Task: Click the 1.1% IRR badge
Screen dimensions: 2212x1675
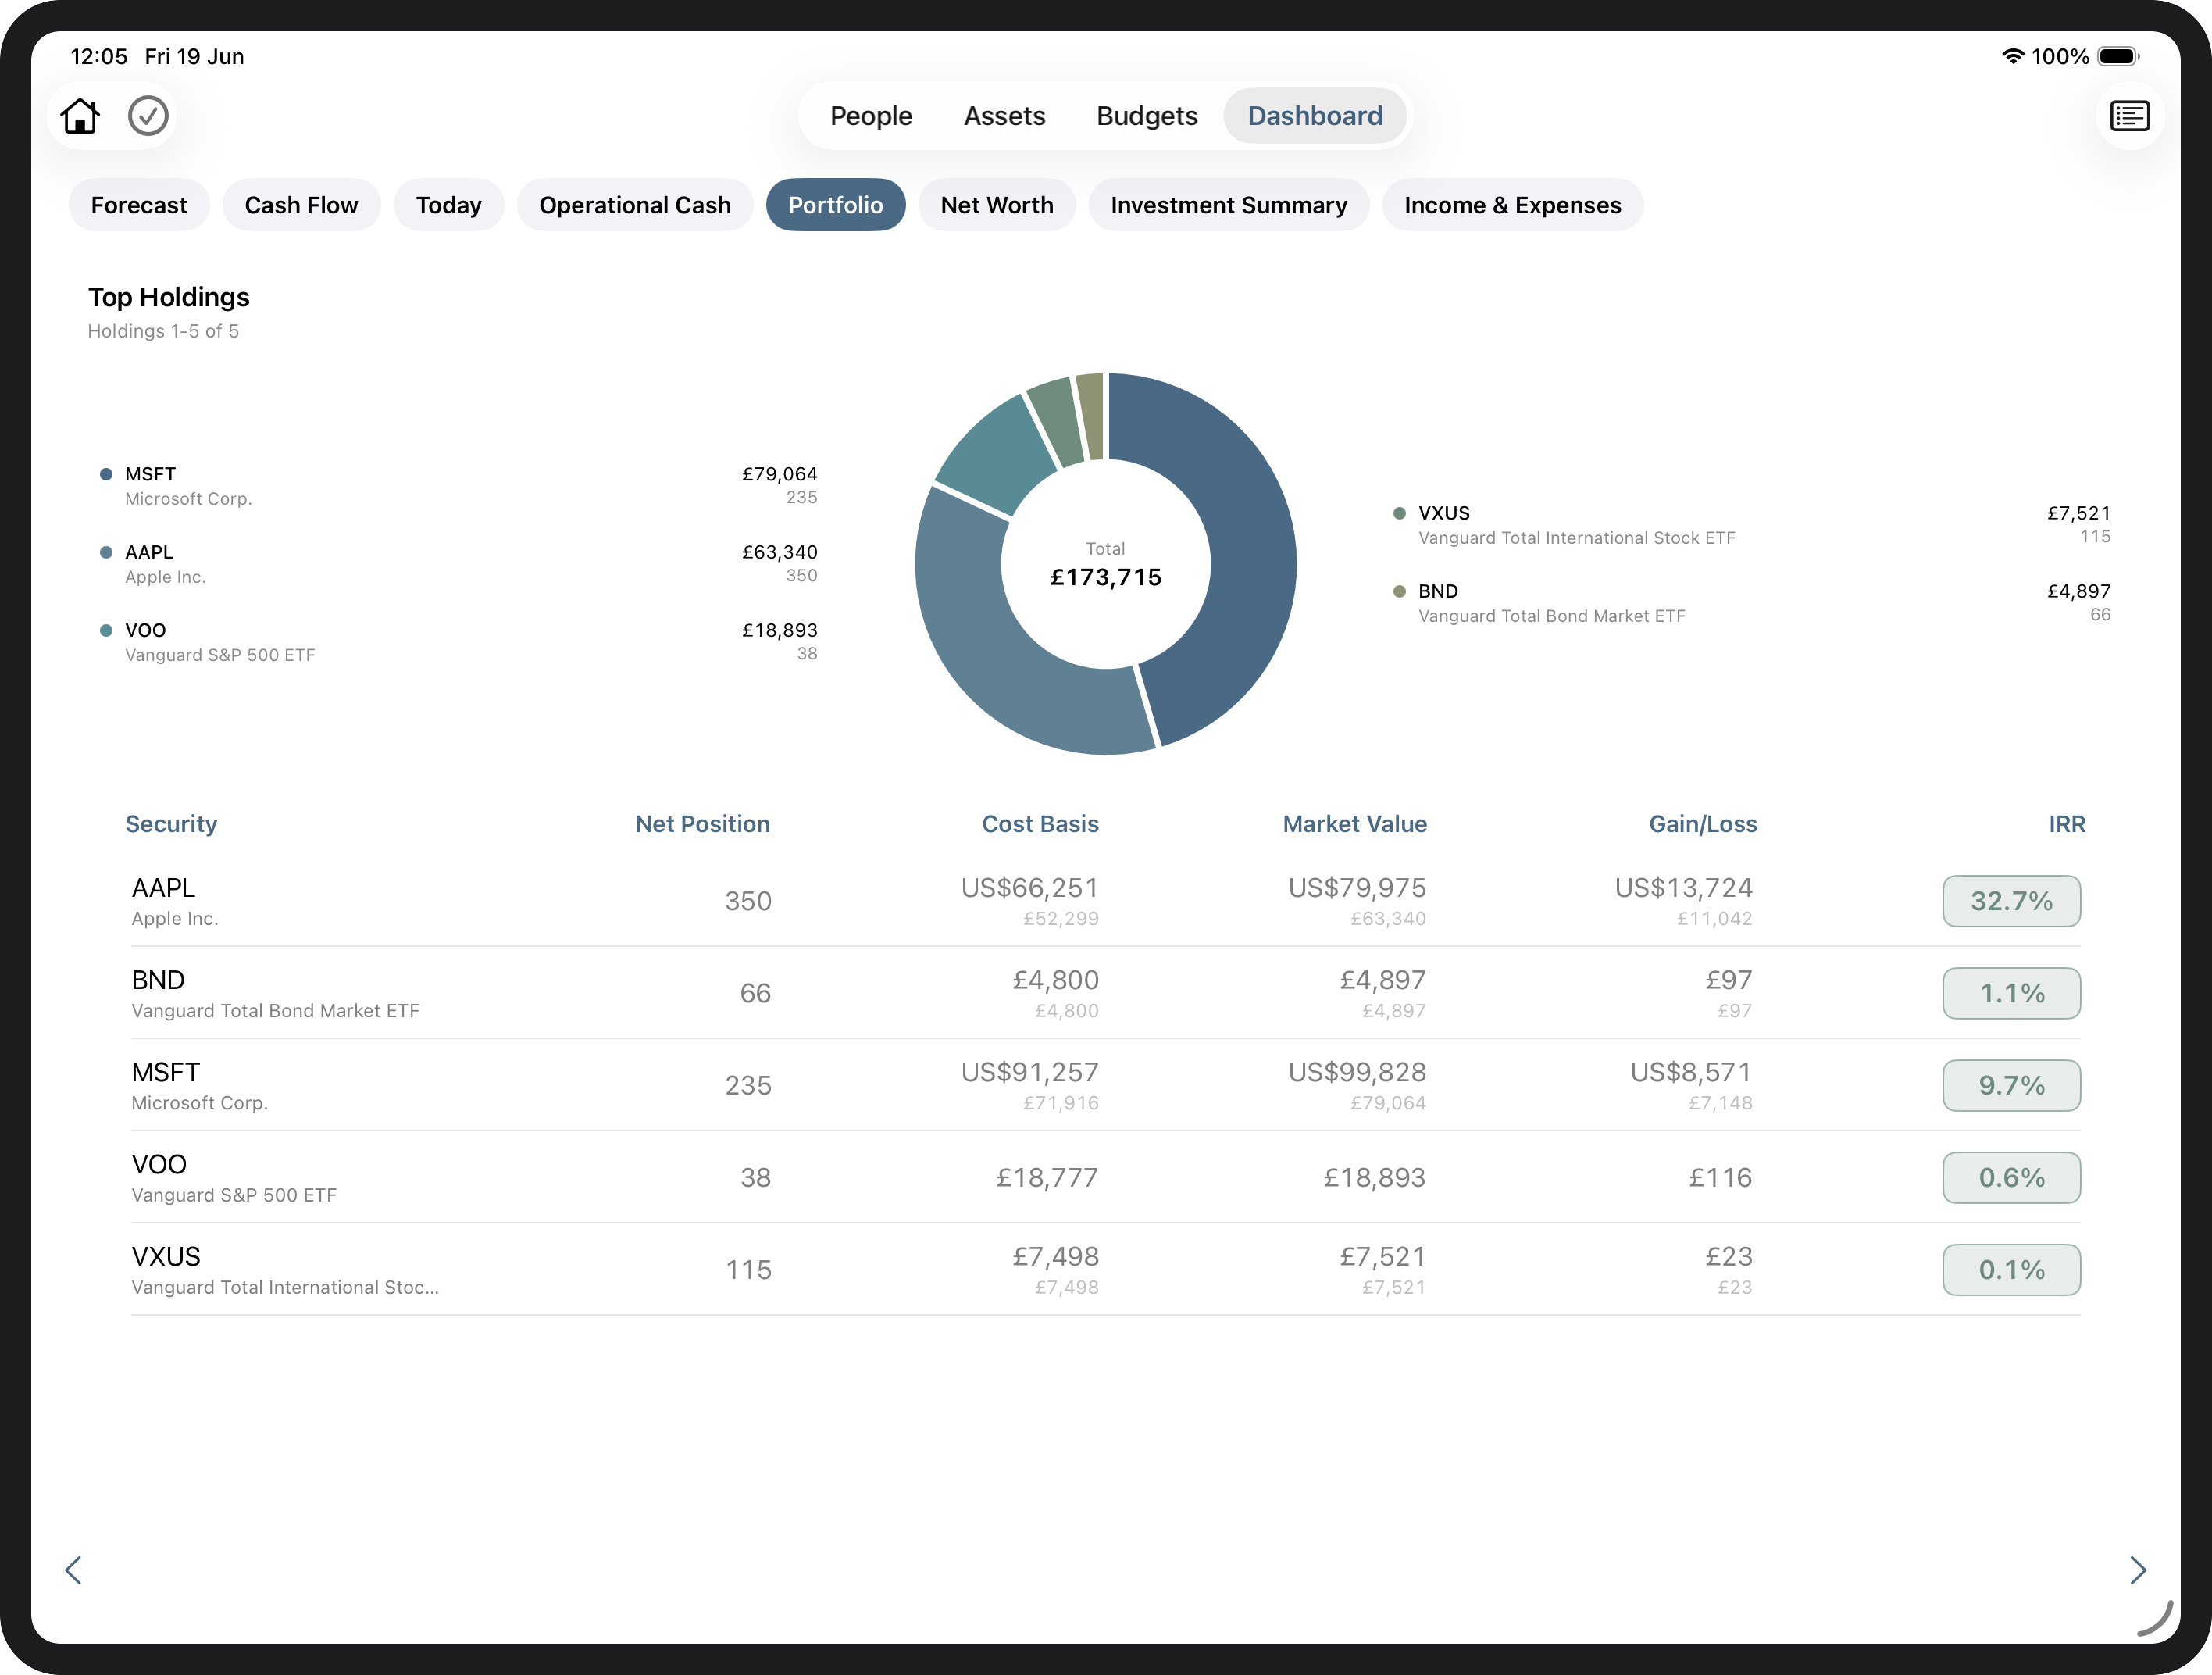Action: (2012, 993)
